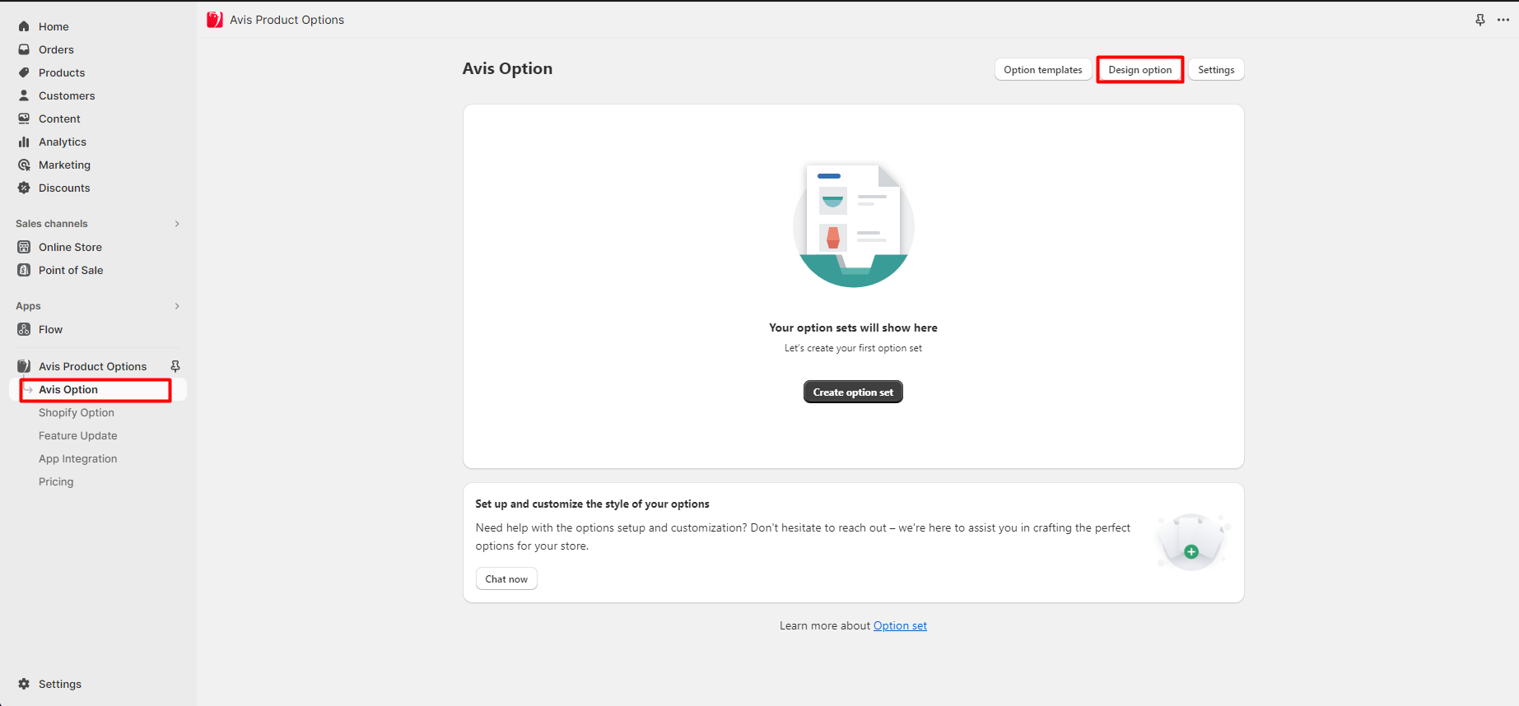Image resolution: width=1519 pixels, height=706 pixels.
Task: Unpin Avis Product Options from sidebar
Action: [175, 366]
